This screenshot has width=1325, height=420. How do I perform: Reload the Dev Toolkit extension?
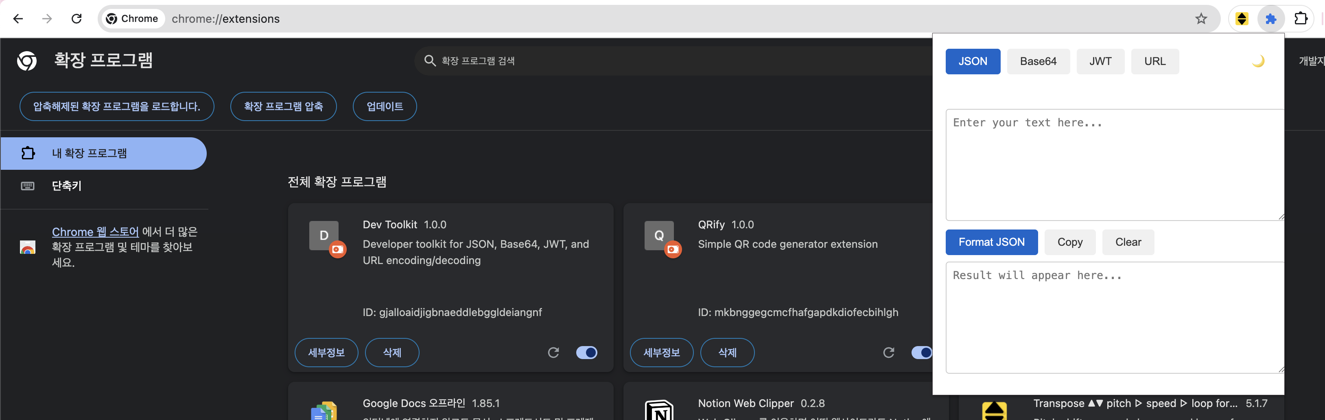[x=553, y=353]
